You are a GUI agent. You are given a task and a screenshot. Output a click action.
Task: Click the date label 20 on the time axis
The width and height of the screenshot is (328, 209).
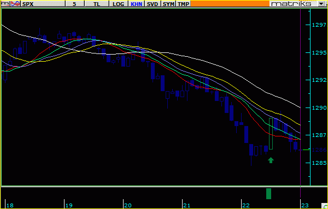coord(127,205)
